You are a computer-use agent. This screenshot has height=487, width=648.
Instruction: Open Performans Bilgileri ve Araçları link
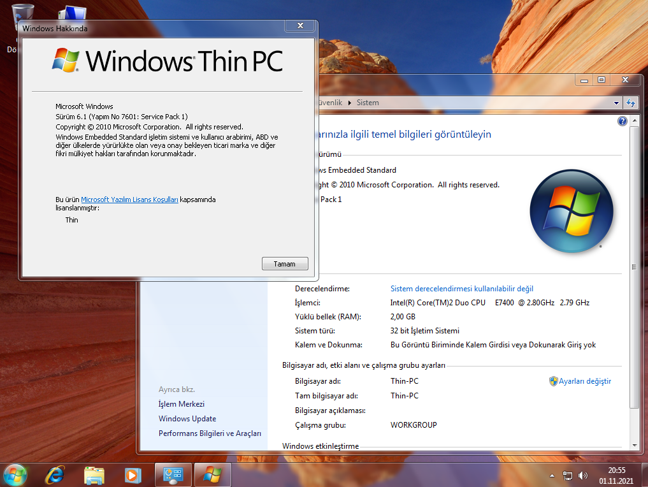(210, 433)
